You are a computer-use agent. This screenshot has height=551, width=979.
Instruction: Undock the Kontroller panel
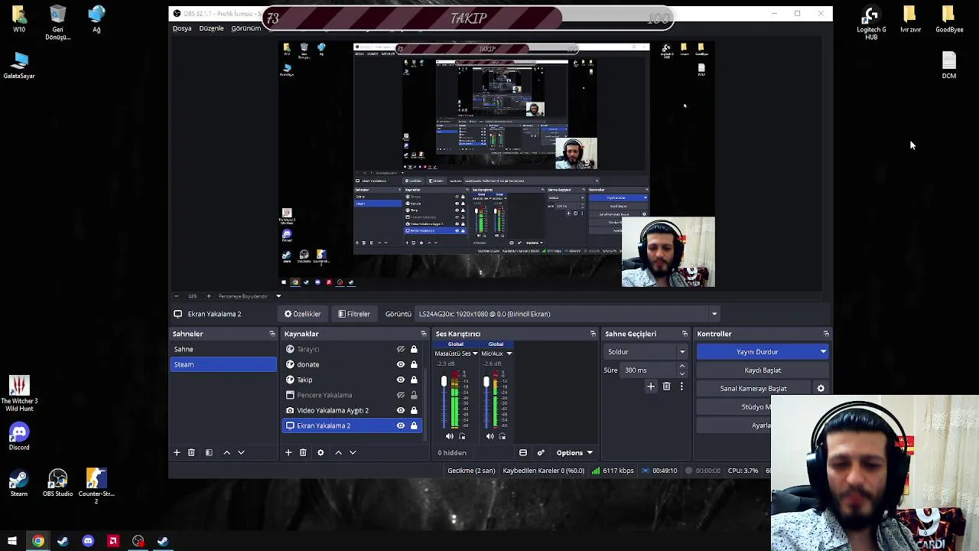coord(826,334)
